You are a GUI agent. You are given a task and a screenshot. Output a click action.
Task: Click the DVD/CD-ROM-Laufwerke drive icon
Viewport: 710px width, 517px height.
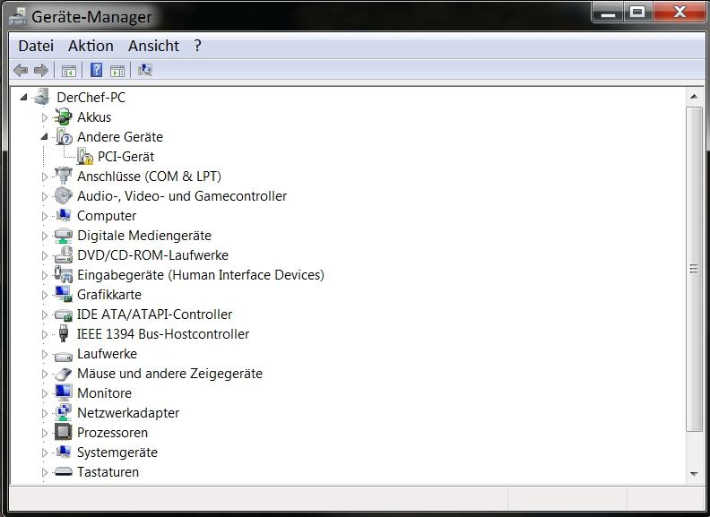click(63, 254)
